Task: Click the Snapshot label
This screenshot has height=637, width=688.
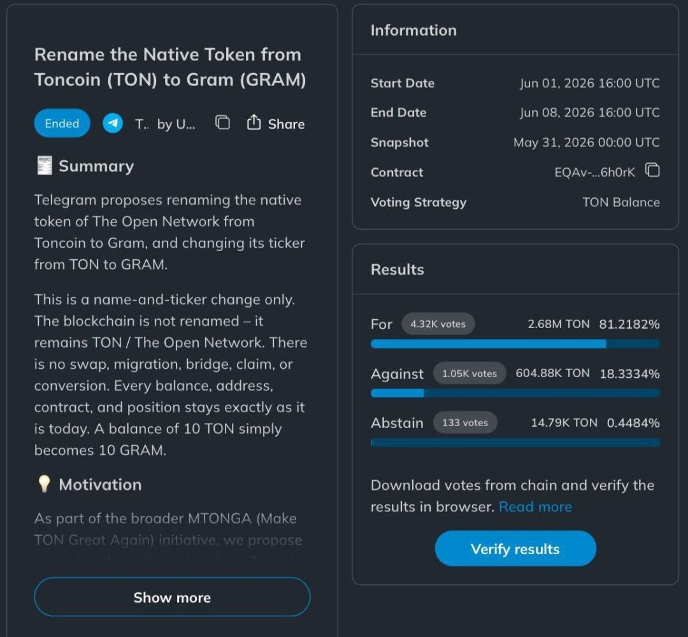Action: [x=399, y=143]
